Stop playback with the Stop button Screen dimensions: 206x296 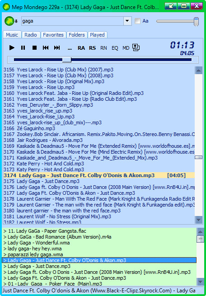tap(34, 48)
